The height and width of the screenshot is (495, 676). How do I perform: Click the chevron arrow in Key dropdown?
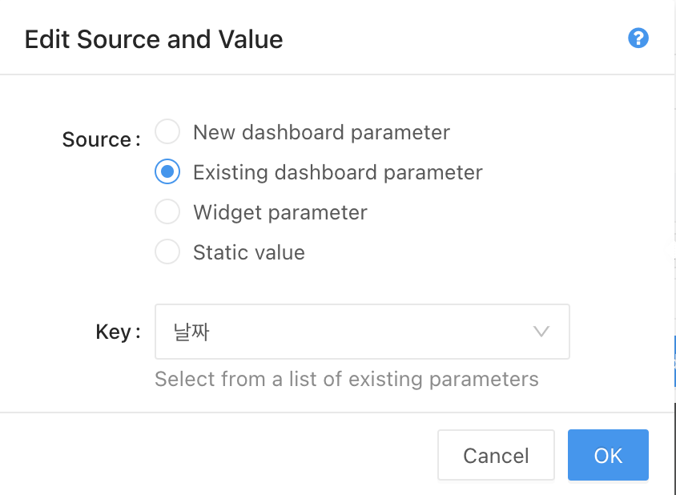click(x=541, y=332)
